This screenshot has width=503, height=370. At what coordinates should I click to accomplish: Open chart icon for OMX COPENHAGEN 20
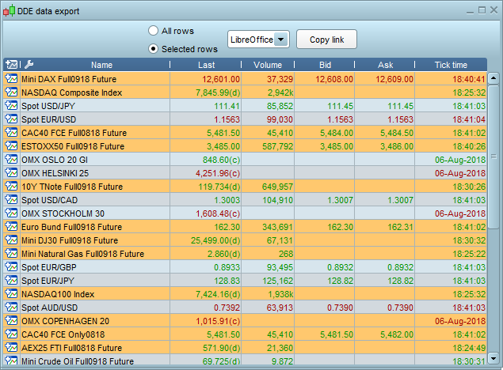[11, 321]
